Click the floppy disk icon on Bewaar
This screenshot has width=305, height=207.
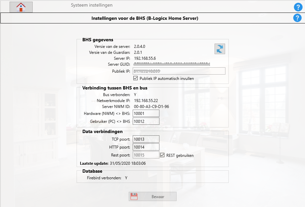click(134, 196)
